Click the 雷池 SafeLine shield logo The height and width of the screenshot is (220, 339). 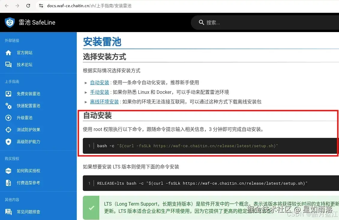tap(10, 22)
